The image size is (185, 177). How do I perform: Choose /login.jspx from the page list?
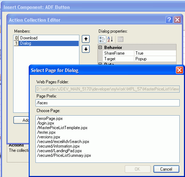pos(46,123)
